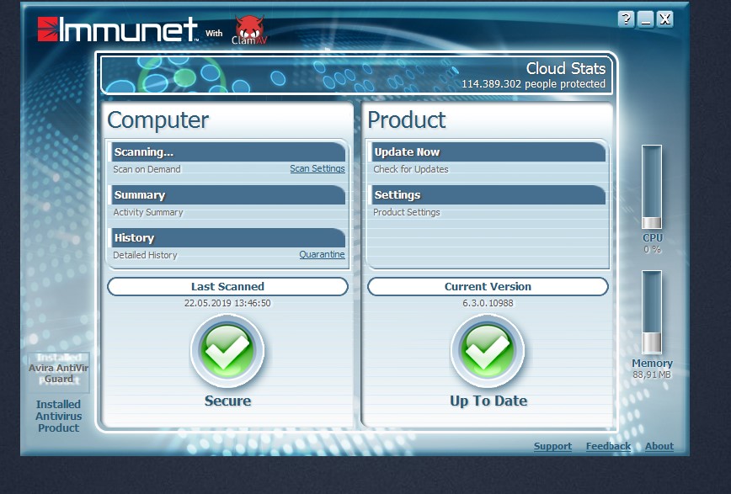
Task: Open the product Settings button
Action: [488, 194]
